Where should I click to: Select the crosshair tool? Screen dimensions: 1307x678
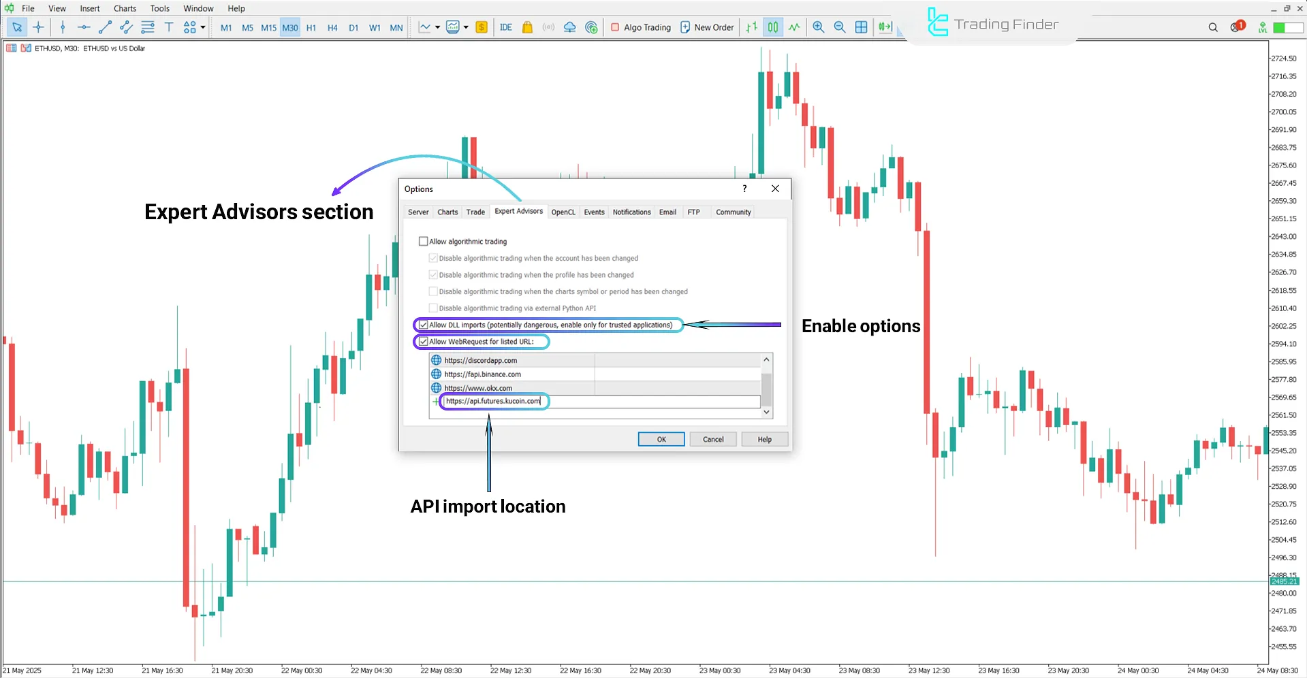[38, 27]
